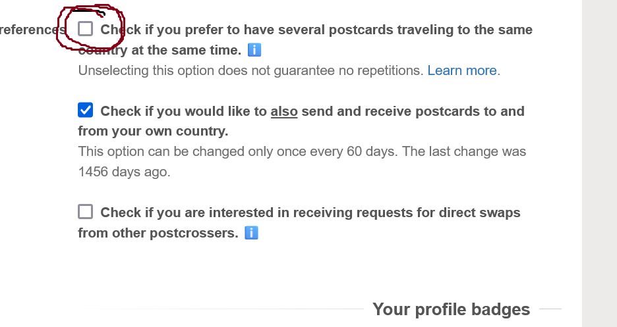Click the underlined "also" word
The height and width of the screenshot is (327, 617).
pyautogui.click(x=284, y=111)
